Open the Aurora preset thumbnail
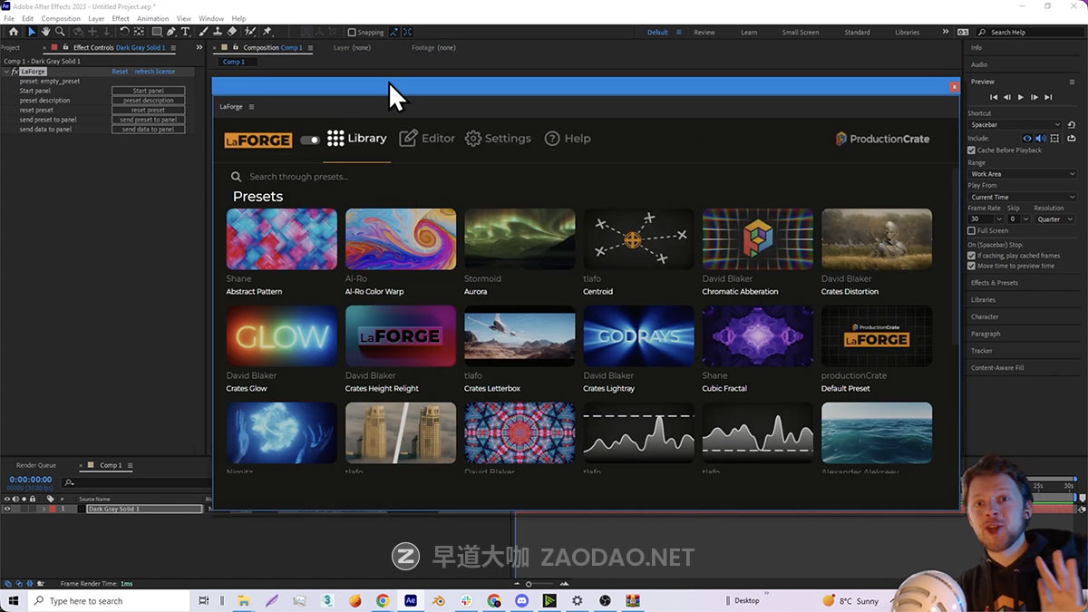 point(519,238)
